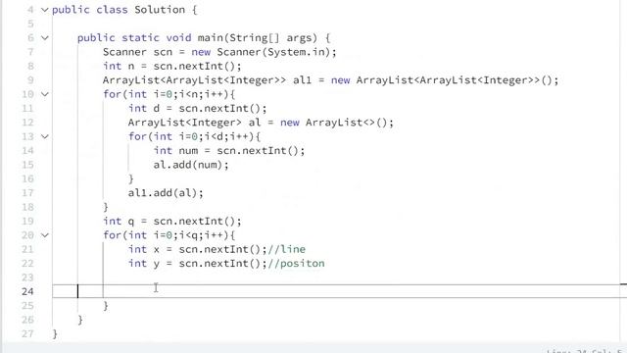Click the '//line' comment on line 21
The height and width of the screenshot is (353, 627).
(x=287, y=249)
